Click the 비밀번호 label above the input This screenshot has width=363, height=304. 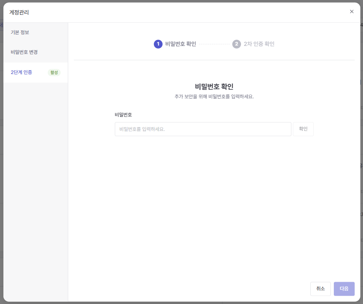pyautogui.click(x=123, y=115)
